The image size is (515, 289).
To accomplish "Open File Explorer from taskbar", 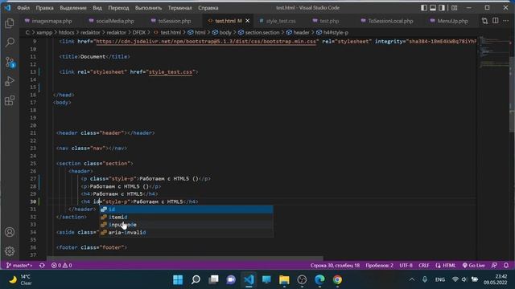I will pos(284,279).
